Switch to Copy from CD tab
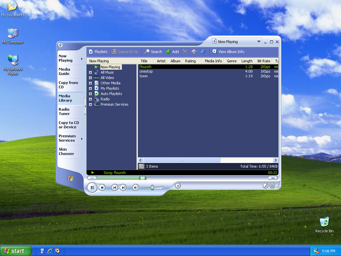Image resolution: width=341 pixels, height=256 pixels. [x=71, y=84]
